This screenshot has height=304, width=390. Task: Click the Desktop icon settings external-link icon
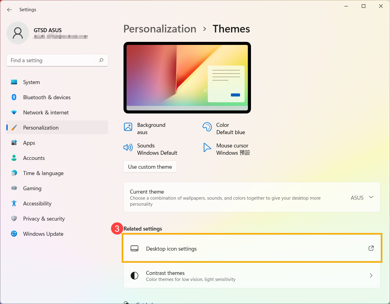[371, 248]
